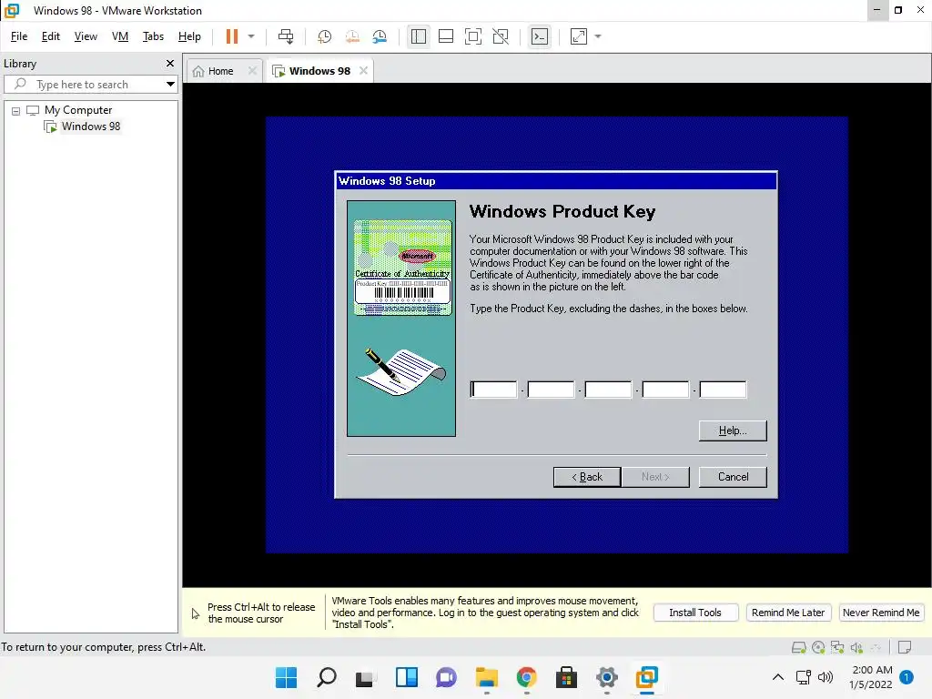932x699 pixels.
Task: Click VMware Workstation taskbar icon
Action: (647, 677)
